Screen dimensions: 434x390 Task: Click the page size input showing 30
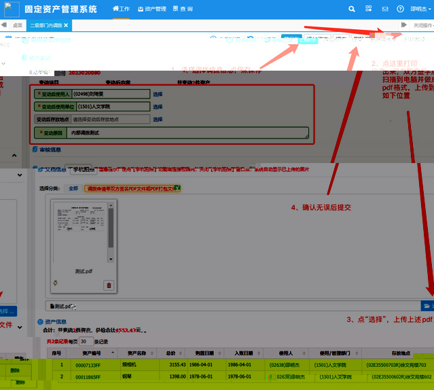(x=86, y=341)
